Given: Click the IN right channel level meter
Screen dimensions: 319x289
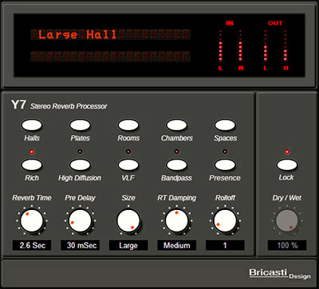Looking at the screenshot, I should pos(241,46).
